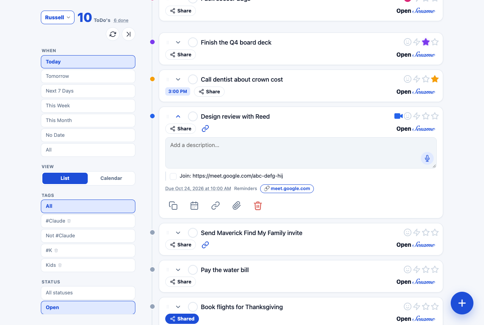The height and width of the screenshot is (325, 484).
Task: Click the smiley emoji icon on Pay the water bill
Action: click(408, 269)
